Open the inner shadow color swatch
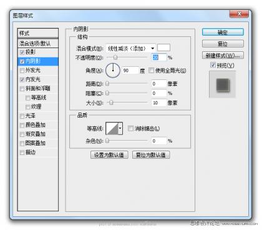 [163, 47]
